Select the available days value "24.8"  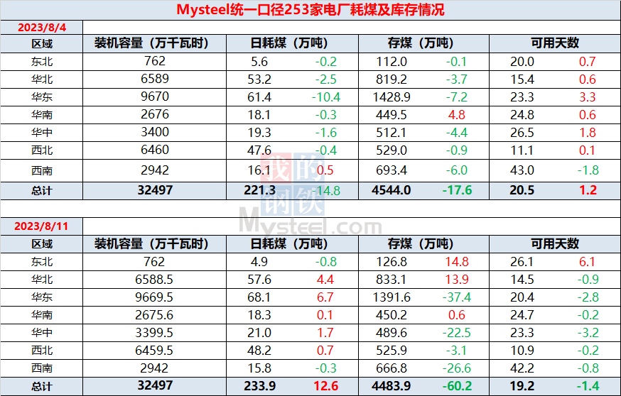[x=522, y=115]
